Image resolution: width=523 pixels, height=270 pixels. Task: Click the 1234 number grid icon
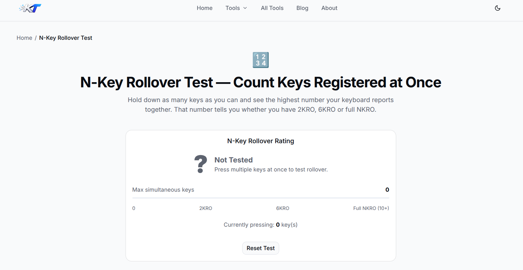pos(261,60)
